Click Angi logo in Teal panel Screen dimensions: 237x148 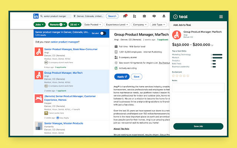tap(177, 35)
